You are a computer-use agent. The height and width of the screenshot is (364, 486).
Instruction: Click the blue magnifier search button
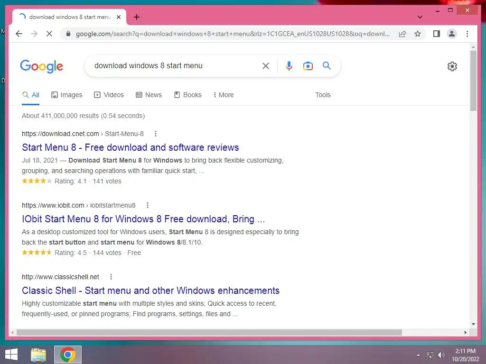pyautogui.click(x=327, y=65)
